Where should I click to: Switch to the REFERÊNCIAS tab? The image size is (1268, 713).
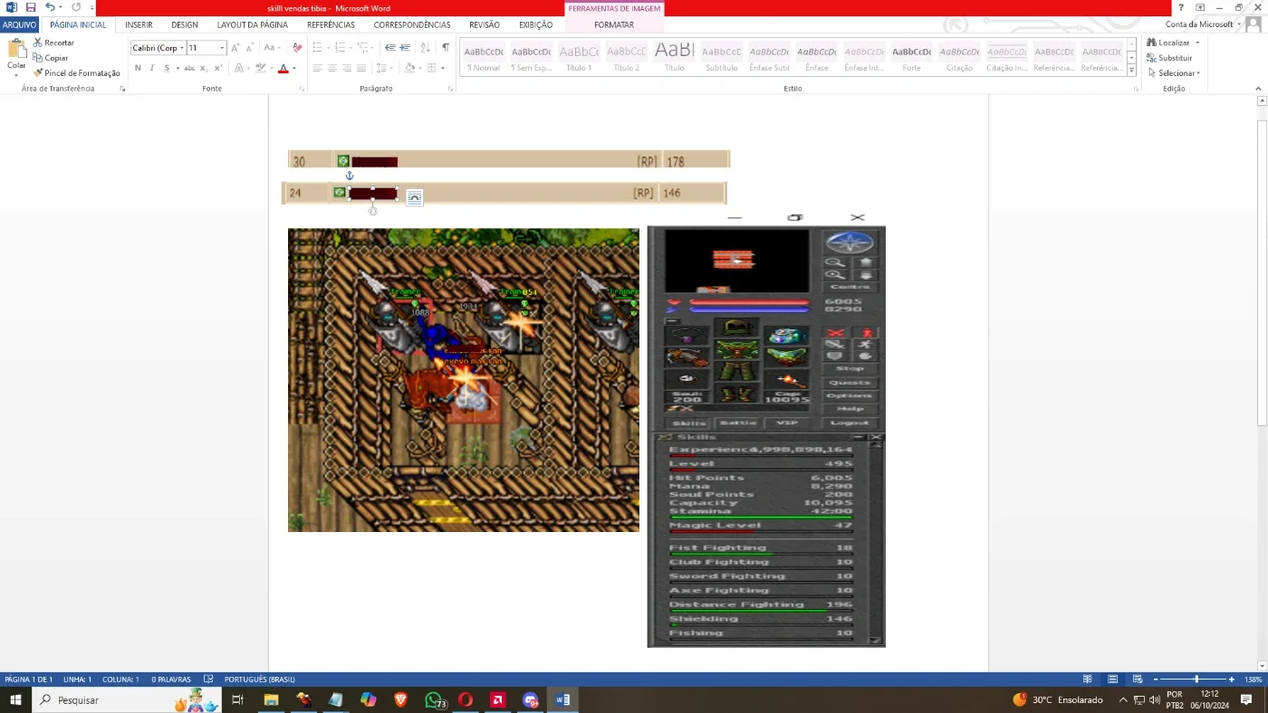point(331,24)
